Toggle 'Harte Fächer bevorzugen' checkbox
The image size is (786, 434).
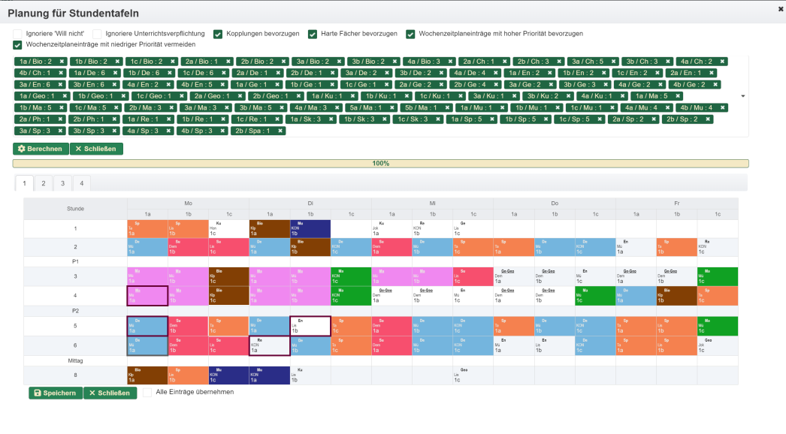[x=313, y=34]
